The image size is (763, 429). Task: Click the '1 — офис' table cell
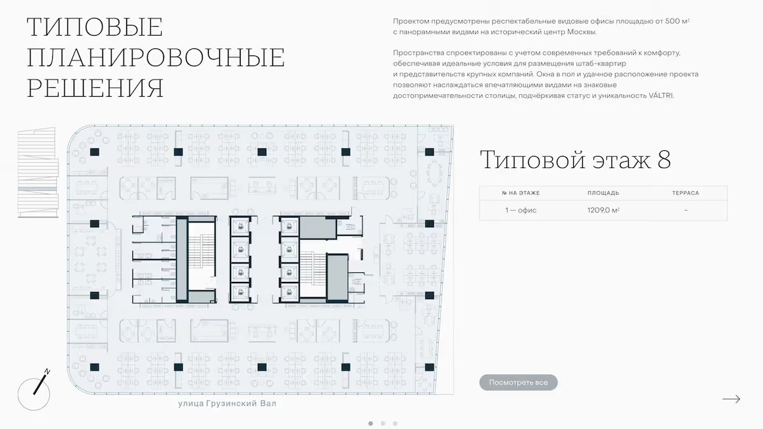point(521,210)
